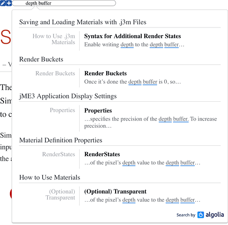The width and height of the screenshot is (228, 225).
Task: Open bold '(Optional) Transparent' result
Action: (115, 192)
